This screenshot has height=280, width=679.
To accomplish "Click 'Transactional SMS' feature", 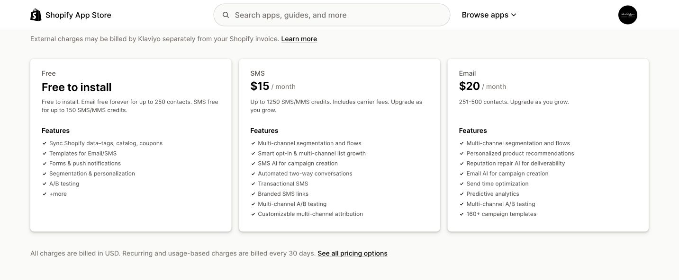I will [x=283, y=184].
